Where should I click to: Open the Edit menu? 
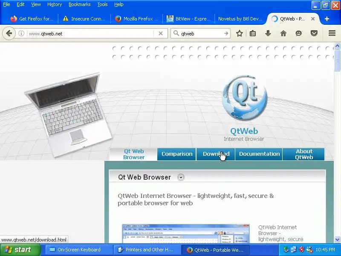(x=20, y=4)
